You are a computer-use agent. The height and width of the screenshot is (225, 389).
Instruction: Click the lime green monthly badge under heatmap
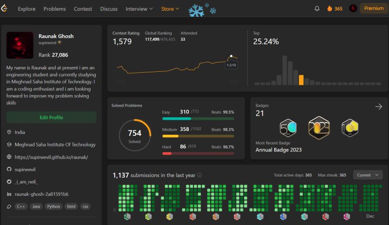coord(148,217)
